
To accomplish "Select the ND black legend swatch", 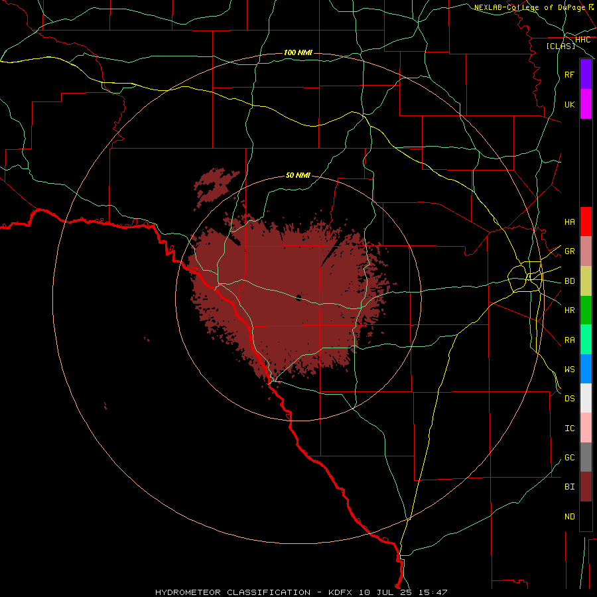I will click(x=586, y=516).
